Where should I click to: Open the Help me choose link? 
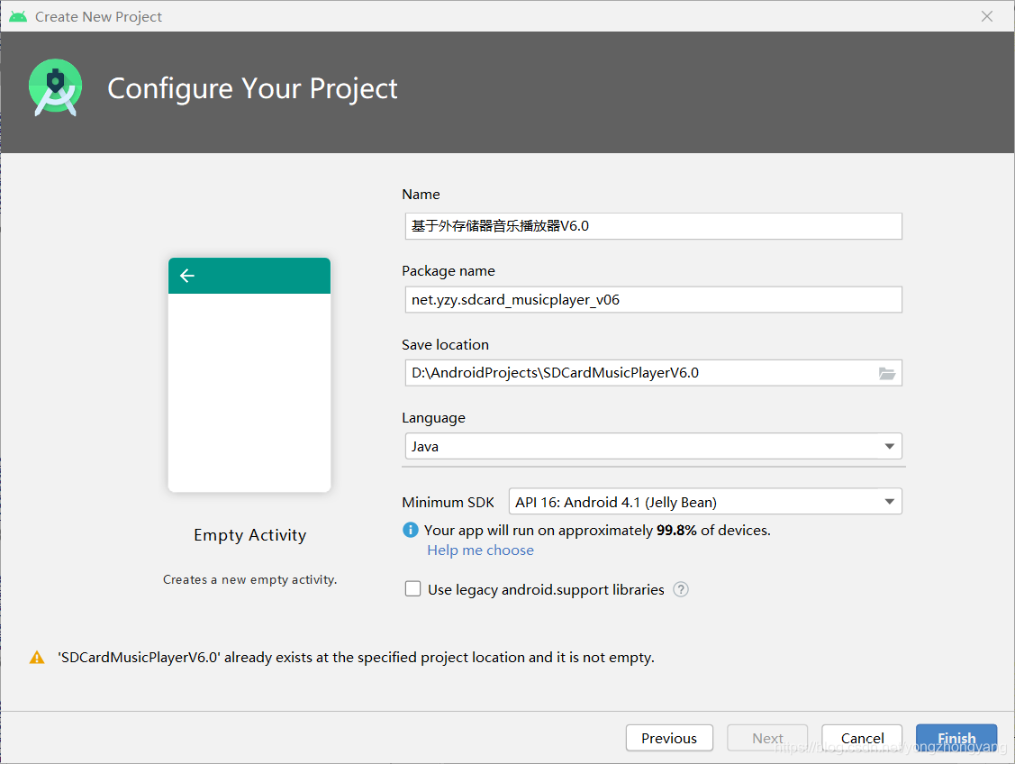tap(480, 550)
